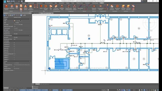162x91 pixels.
Task: Toggle ШАГ snap mode in status bar
Action: (x=13, y=90)
